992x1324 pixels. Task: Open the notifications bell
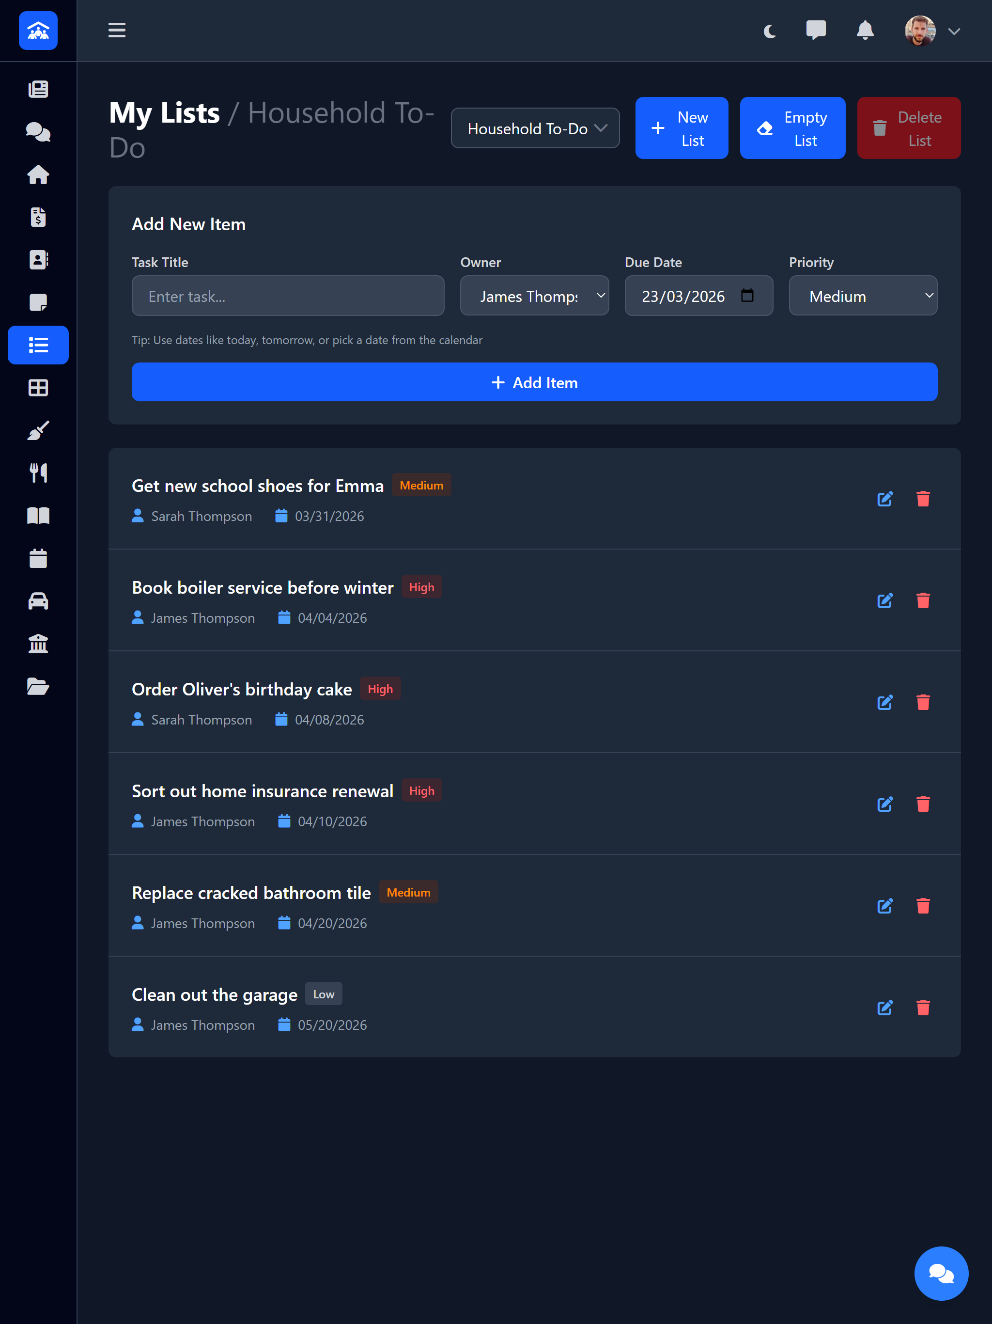click(x=866, y=31)
